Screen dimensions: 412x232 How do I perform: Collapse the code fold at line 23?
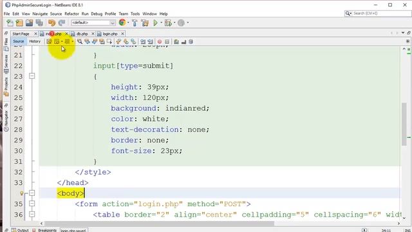32,76
